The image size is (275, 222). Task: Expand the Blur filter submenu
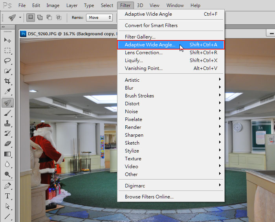(170, 88)
